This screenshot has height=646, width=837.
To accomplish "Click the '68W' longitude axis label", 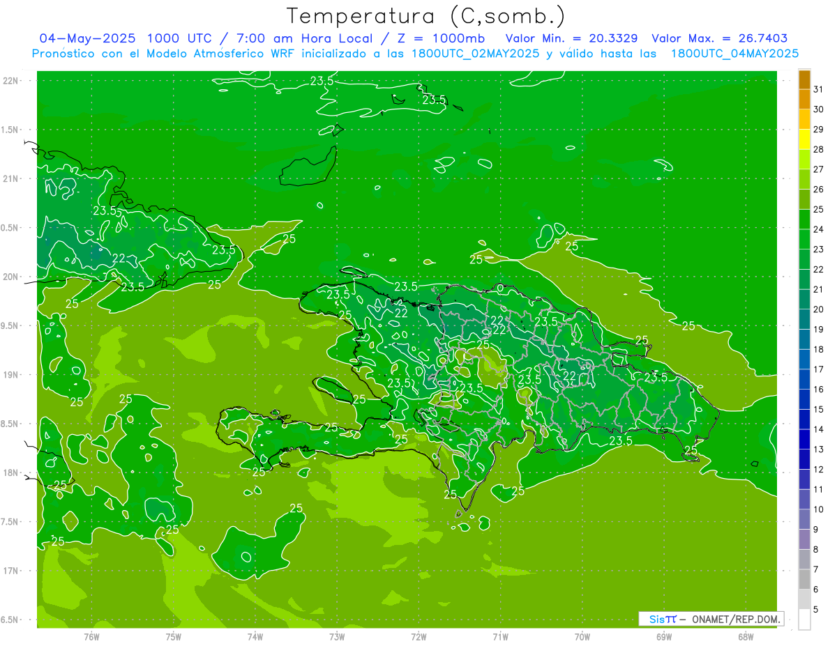I will click(x=746, y=637).
